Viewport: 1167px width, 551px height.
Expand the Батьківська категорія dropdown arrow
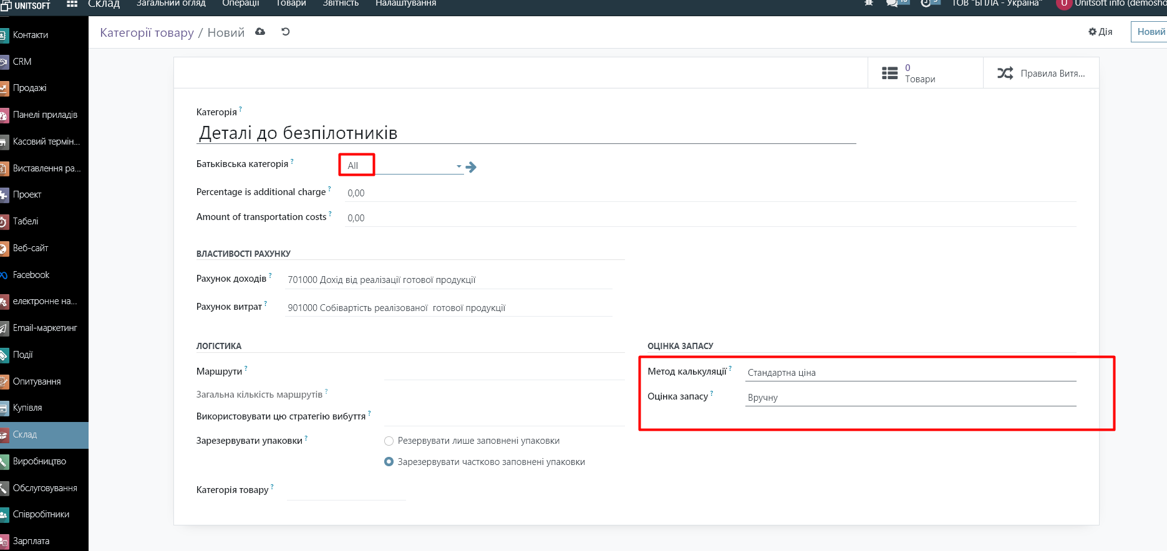point(458,166)
